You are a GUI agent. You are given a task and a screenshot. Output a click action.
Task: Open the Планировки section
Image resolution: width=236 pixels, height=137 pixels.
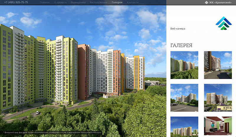(78, 2)
